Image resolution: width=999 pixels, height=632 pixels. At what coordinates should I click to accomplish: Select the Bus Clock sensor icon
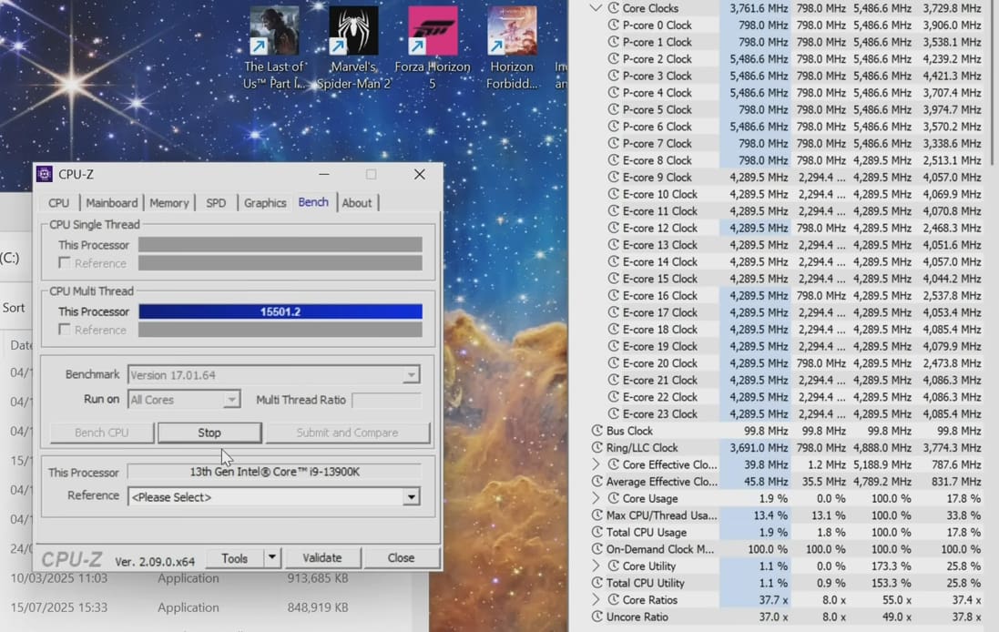pos(597,431)
